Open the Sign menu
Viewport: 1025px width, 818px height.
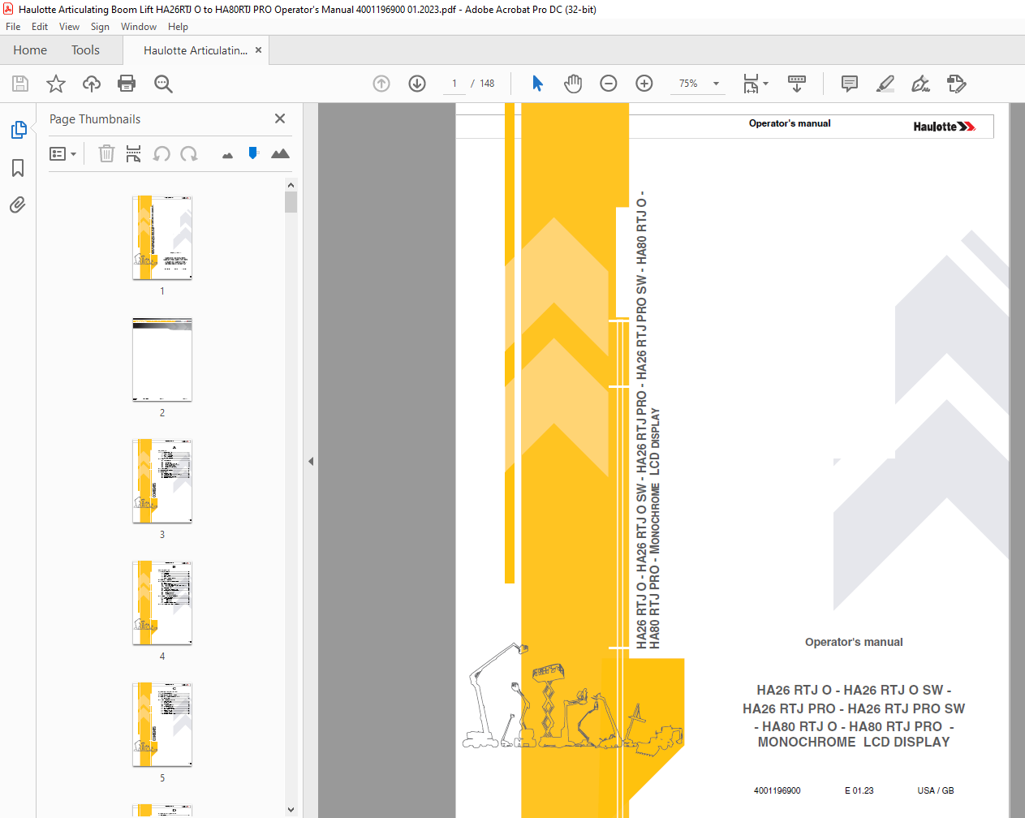tap(100, 27)
